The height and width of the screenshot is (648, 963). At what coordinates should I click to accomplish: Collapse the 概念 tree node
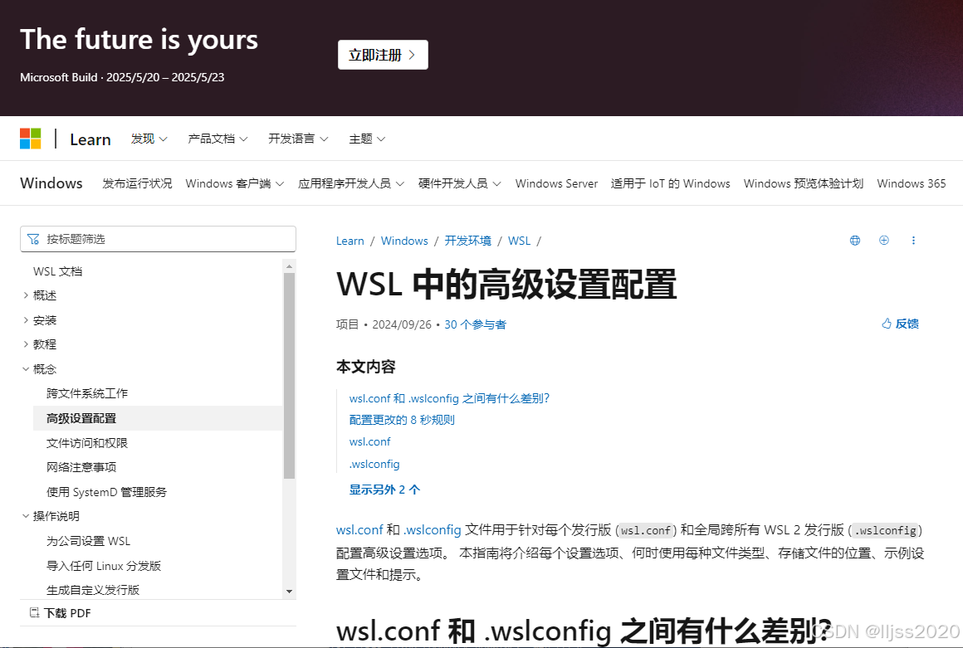26,368
